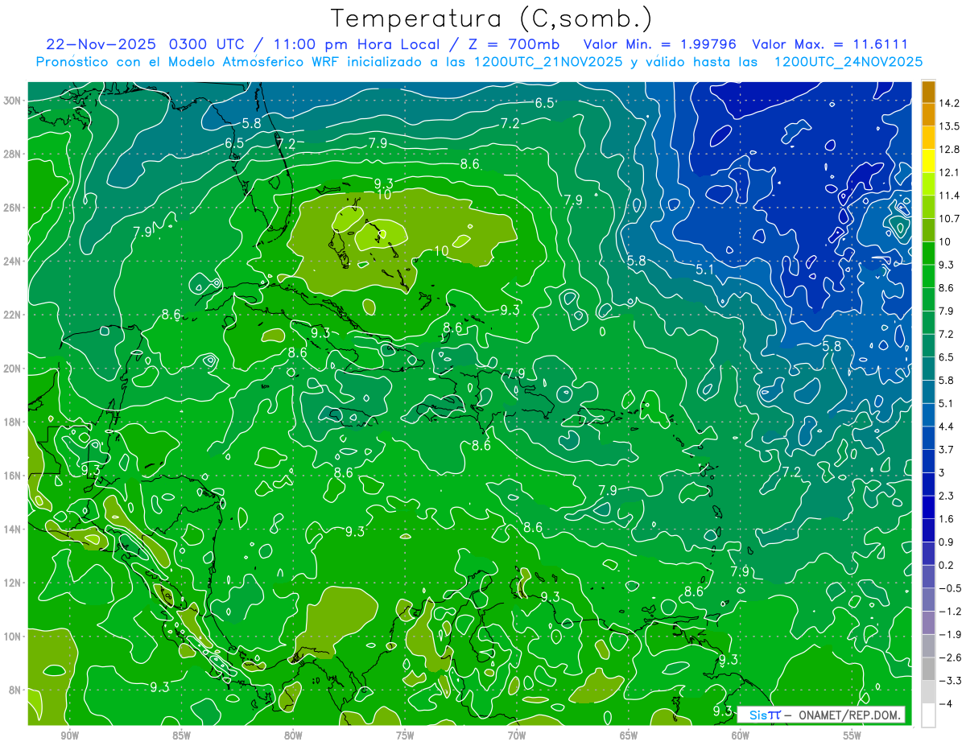
Task: Click the "-3.3" color scale value
Action: pyautogui.click(x=949, y=681)
